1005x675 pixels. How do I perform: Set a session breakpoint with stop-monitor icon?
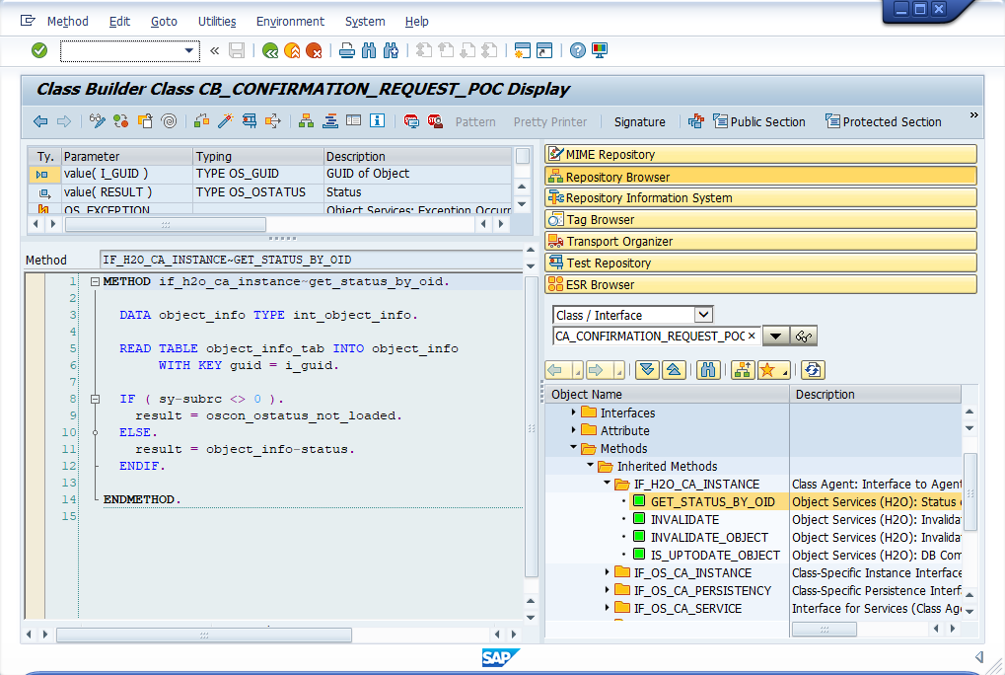click(411, 120)
